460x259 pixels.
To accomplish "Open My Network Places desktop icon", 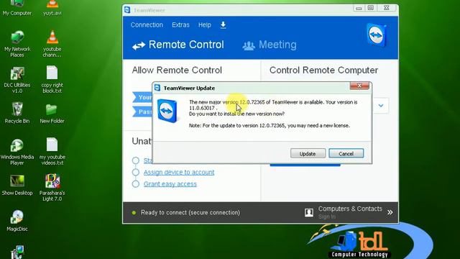I will coord(17,44).
